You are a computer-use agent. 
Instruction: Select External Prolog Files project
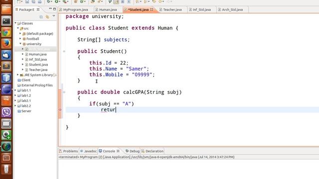(37, 85)
